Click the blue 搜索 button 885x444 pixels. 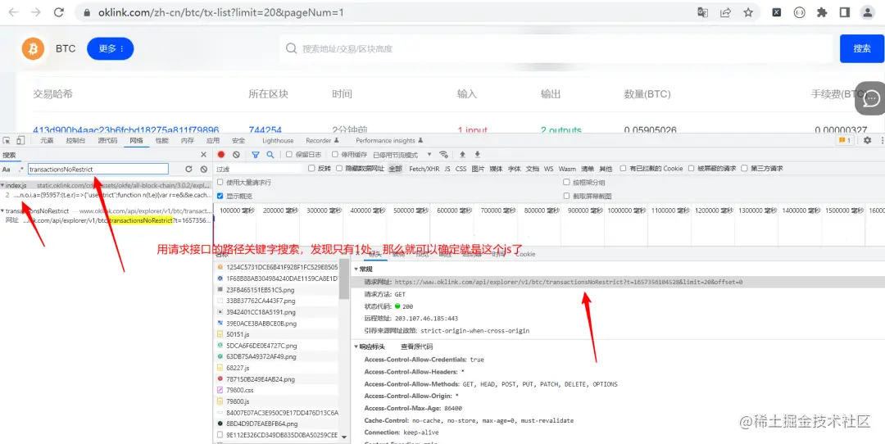coord(862,48)
